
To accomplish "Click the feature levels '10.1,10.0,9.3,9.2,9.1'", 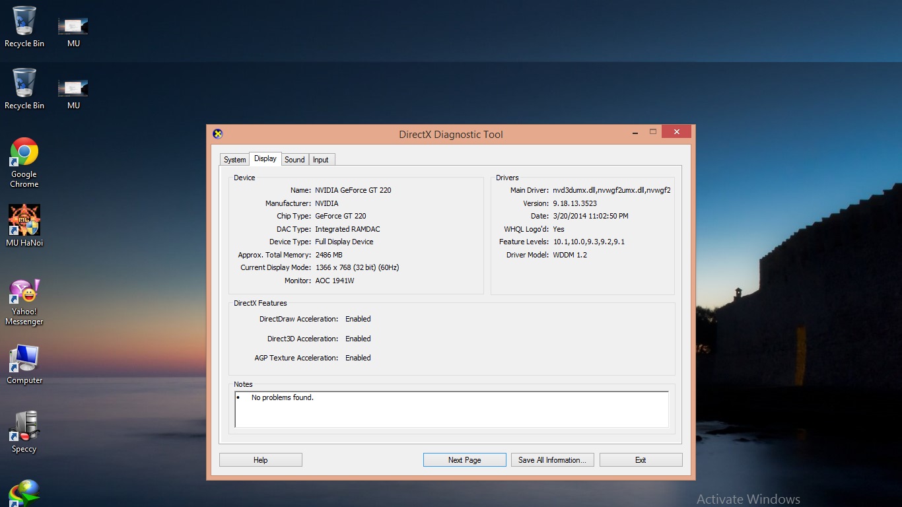I will tap(589, 242).
